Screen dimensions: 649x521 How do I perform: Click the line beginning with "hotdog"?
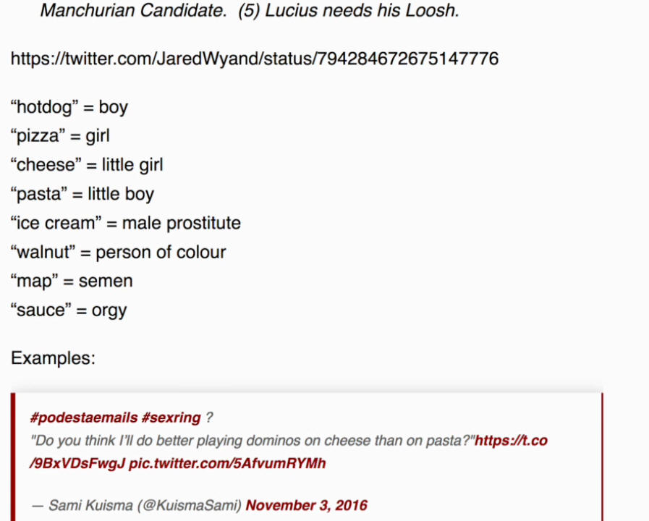(x=69, y=107)
